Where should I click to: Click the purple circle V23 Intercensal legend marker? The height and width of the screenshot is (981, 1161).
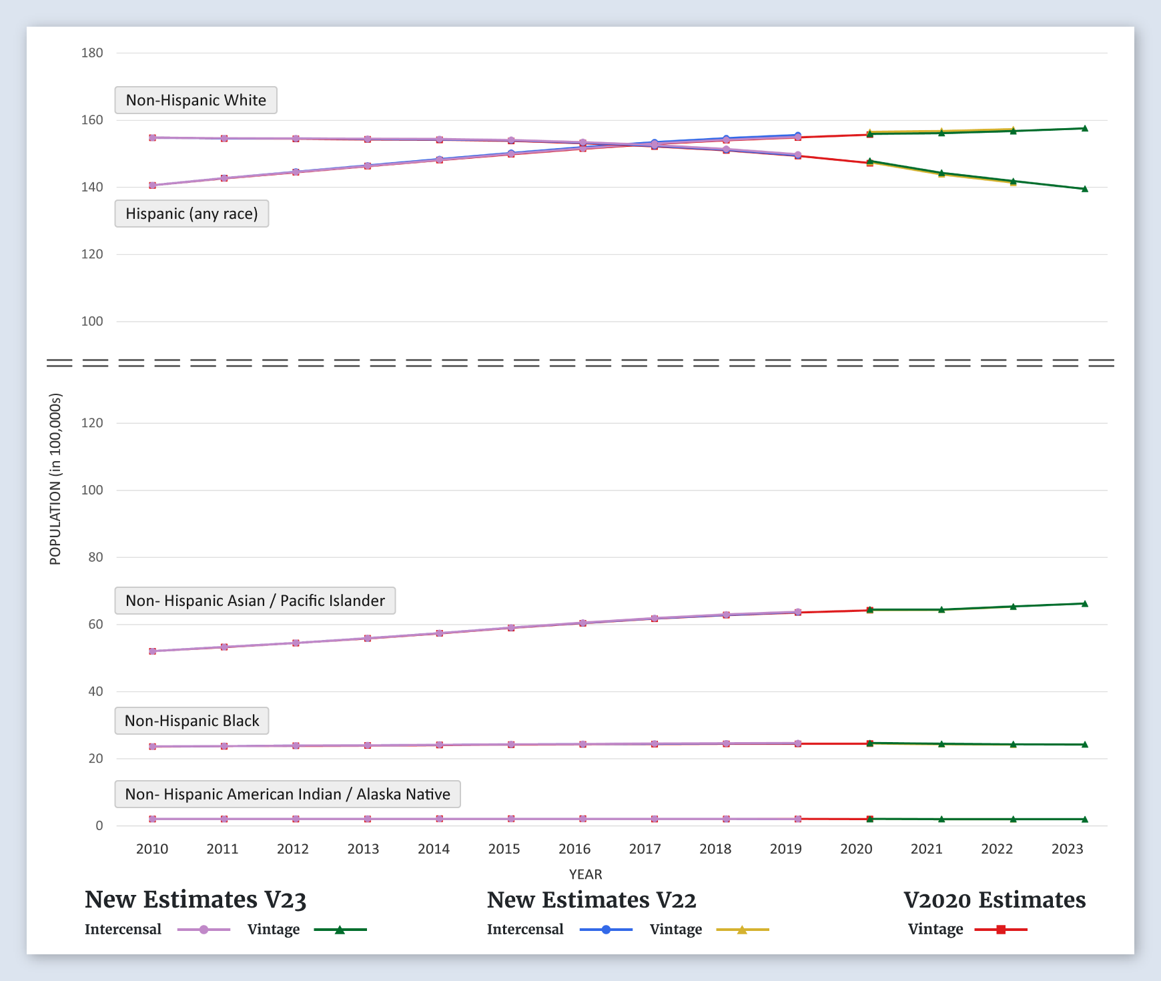[x=204, y=930]
